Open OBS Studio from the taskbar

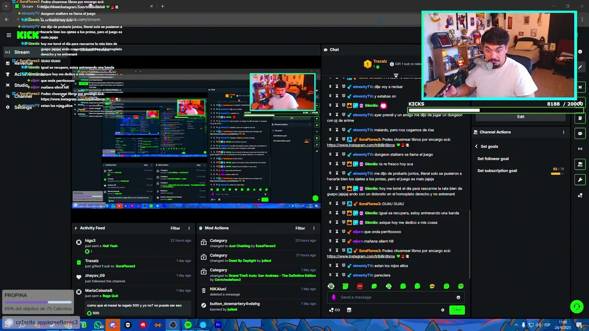[173, 325]
